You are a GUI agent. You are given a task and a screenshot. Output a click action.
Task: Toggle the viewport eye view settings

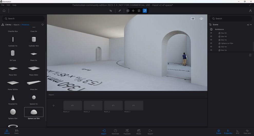201,19
